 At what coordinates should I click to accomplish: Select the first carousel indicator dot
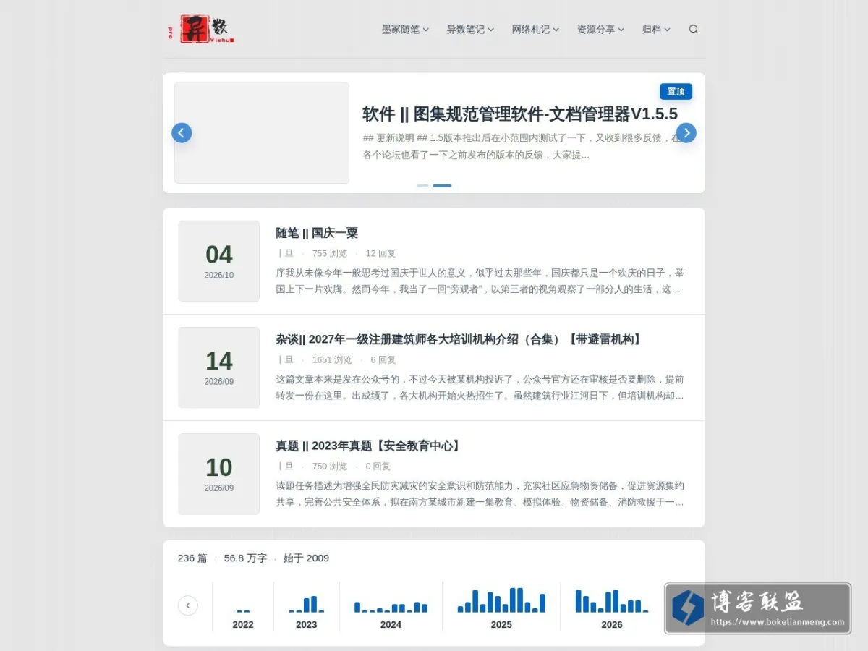tap(422, 186)
